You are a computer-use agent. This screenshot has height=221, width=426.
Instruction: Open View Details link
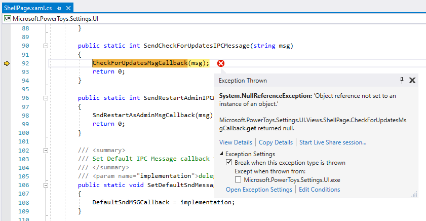[236, 142]
